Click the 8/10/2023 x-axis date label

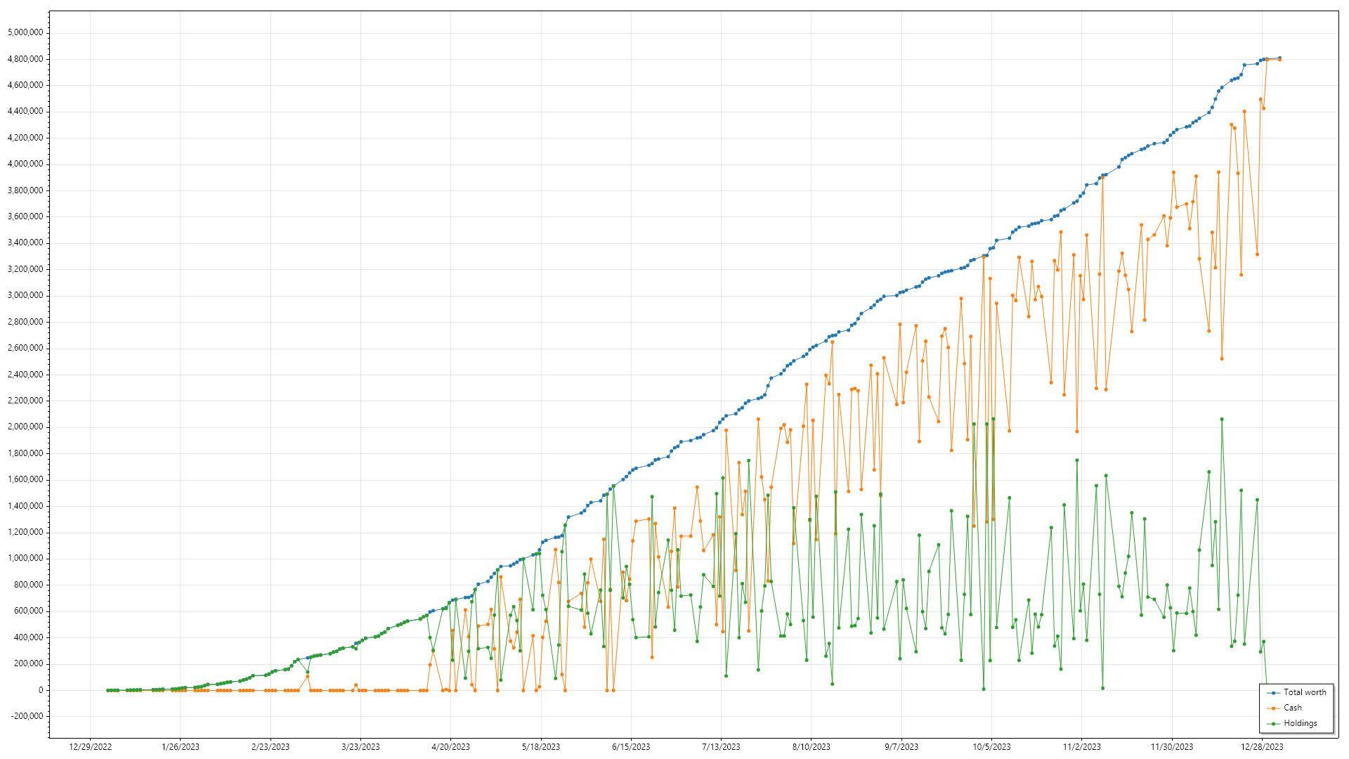pyautogui.click(x=811, y=747)
